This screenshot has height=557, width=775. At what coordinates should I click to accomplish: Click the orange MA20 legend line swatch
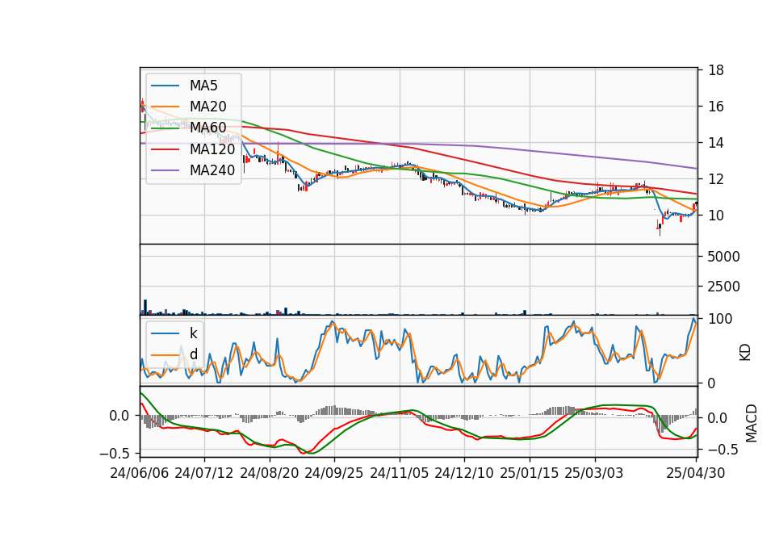point(165,107)
